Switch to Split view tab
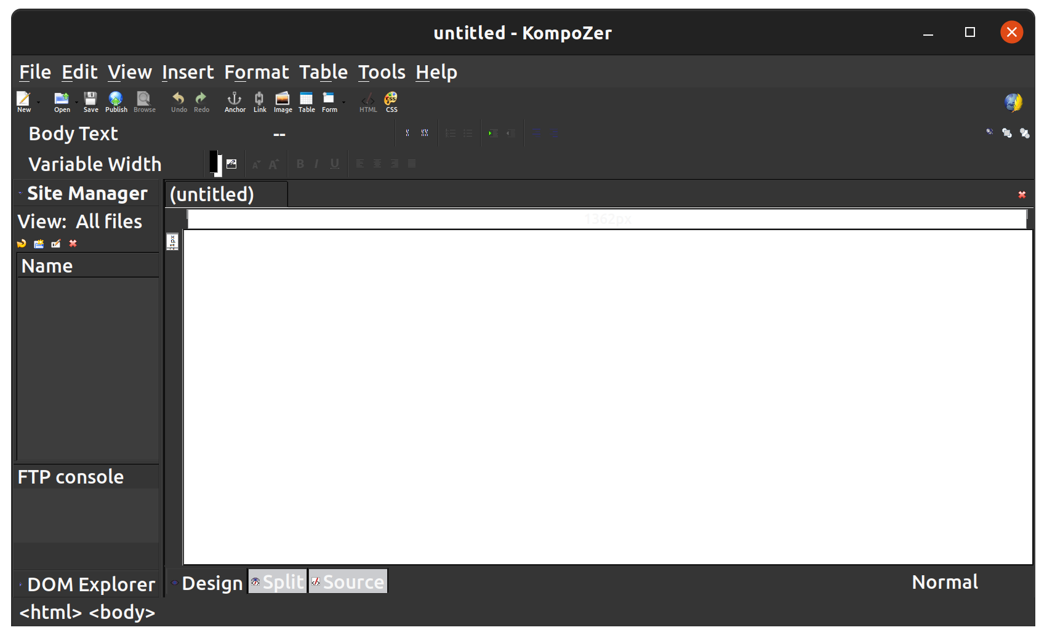The image size is (1047, 638). click(277, 582)
